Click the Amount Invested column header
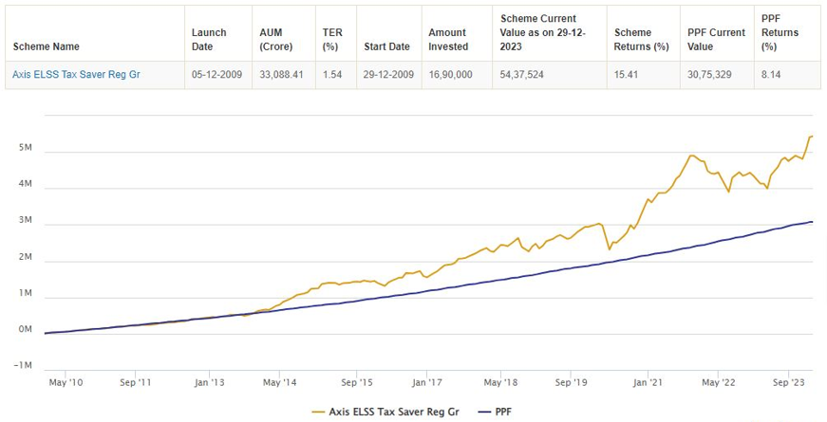 [448, 40]
